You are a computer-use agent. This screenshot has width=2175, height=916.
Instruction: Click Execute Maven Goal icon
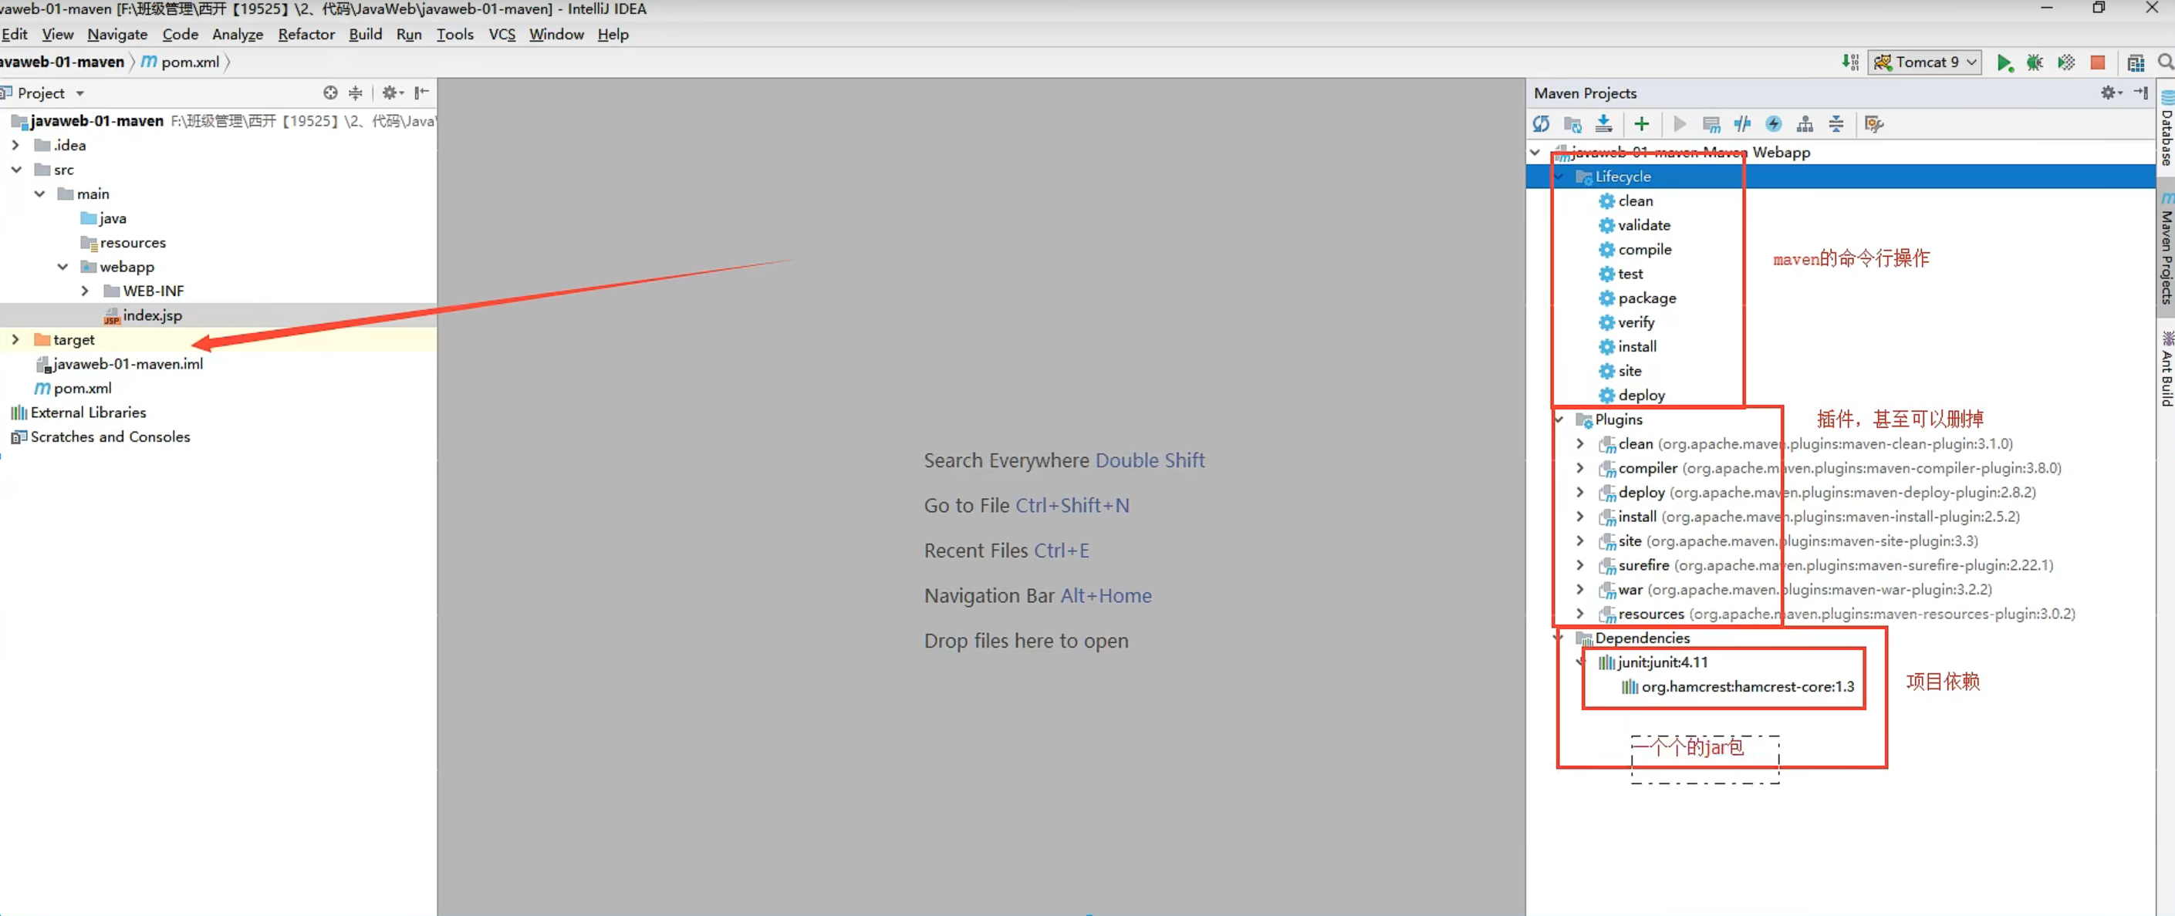point(1711,124)
